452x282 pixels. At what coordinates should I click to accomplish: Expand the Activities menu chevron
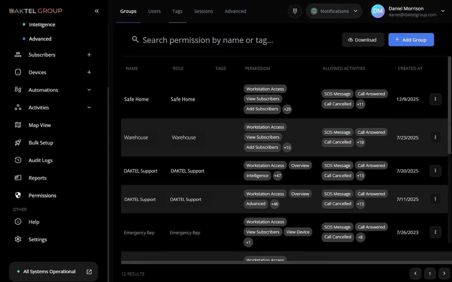[89, 107]
